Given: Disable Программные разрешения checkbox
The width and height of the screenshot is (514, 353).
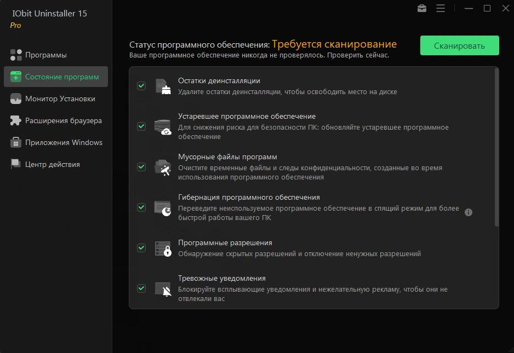Looking at the screenshot, I should [x=141, y=248].
